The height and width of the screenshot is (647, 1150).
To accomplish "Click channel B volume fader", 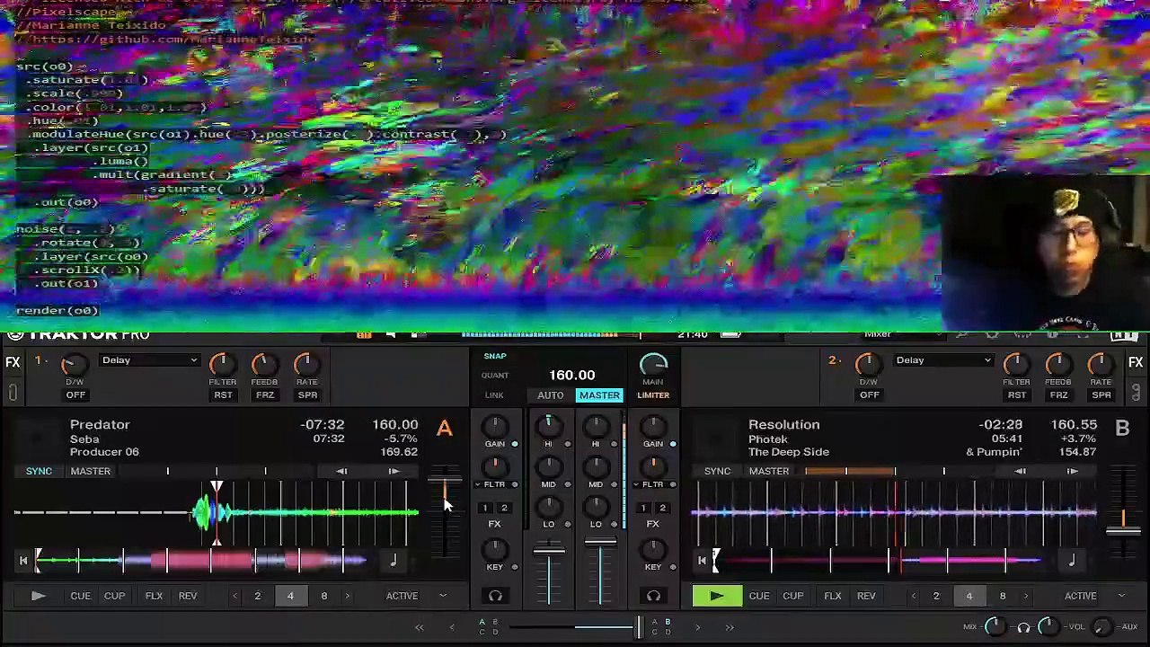I will pos(600,543).
